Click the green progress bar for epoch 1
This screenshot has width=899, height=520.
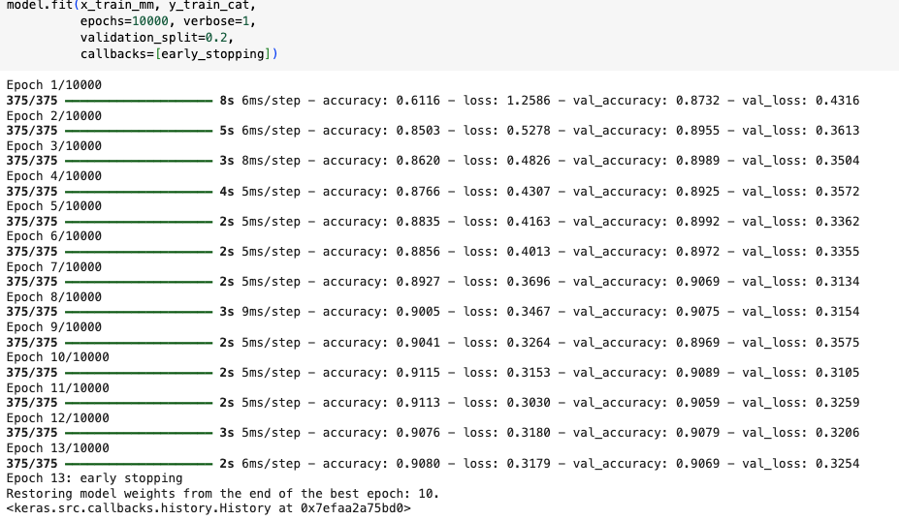point(139,101)
